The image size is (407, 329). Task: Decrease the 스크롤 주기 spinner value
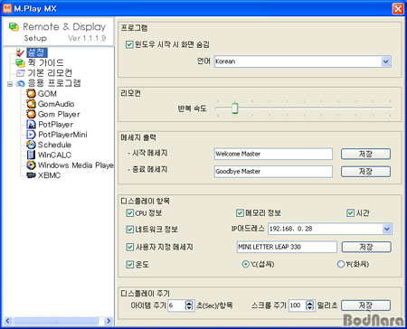pyautogui.click(x=310, y=308)
